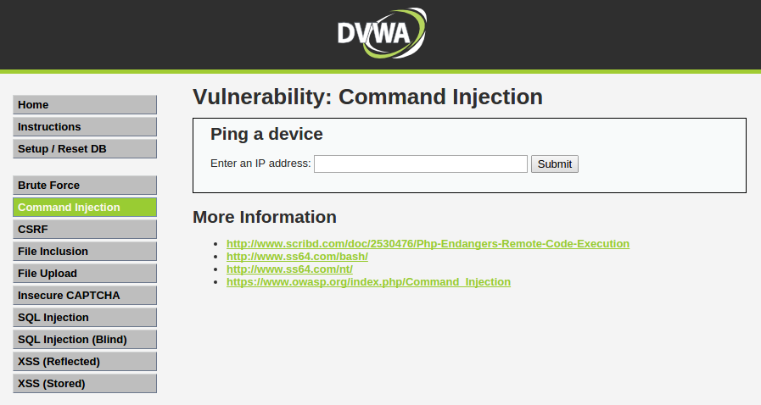The height and width of the screenshot is (405, 761).
Task: Go to XSS (Reflected) page
Action: (x=85, y=362)
